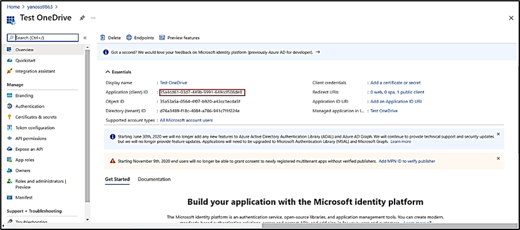Click the Preview features icon
The image size is (520, 230).
point(162,38)
